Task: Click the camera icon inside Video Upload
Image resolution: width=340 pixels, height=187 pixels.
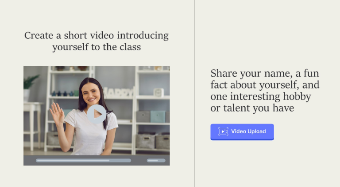Action: pos(223,131)
